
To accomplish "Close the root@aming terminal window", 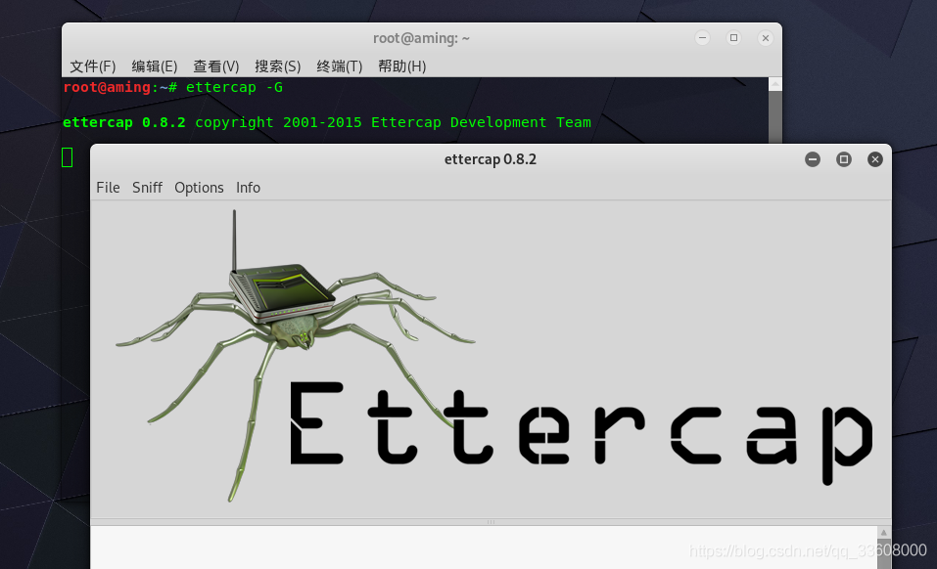I will (766, 37).
